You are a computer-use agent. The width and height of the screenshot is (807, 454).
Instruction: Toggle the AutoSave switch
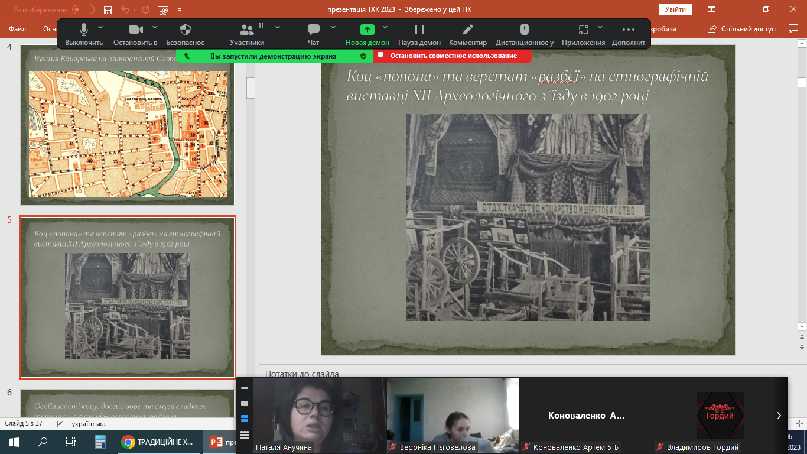click(x=83, y=9)
